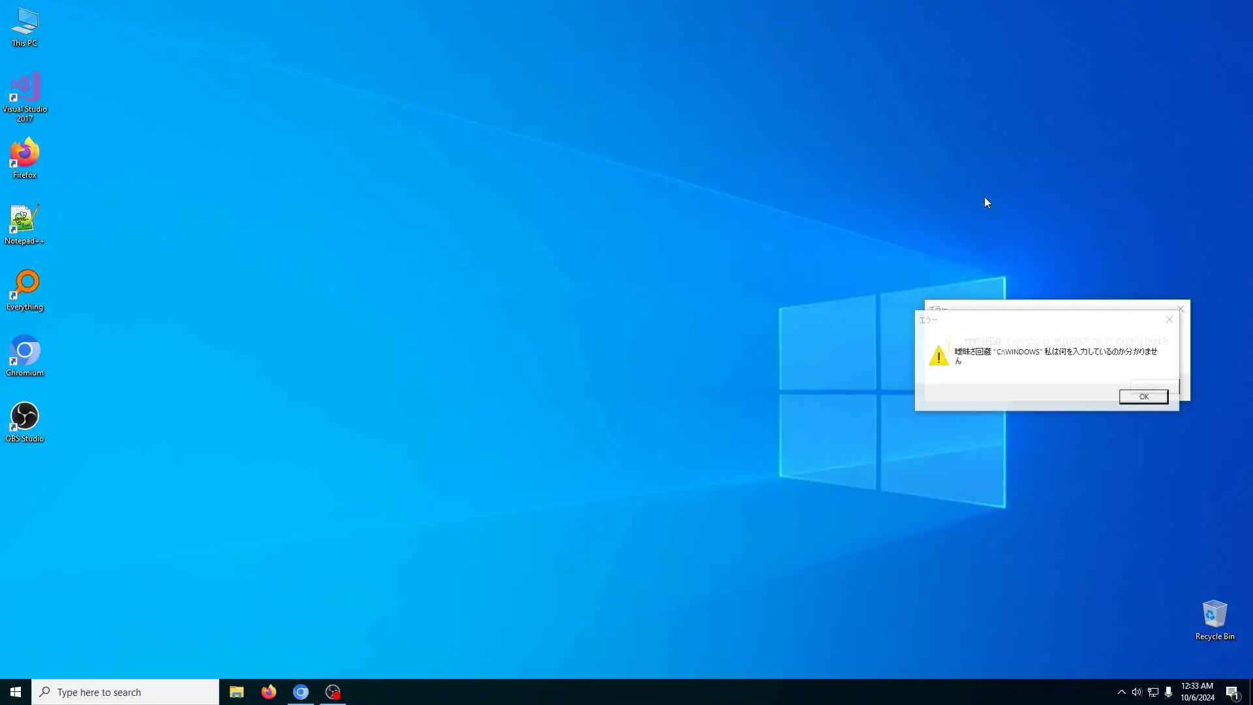Expand the hidden system tray icons
1253x705 pixels.
[1121, 692]
